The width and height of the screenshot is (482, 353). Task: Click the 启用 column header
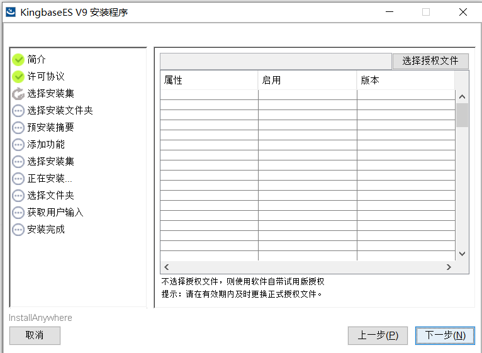pyautogui.click(x=307, y=81)
